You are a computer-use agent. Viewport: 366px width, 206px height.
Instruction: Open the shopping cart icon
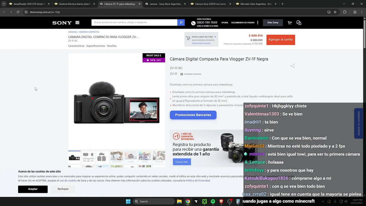coord(290,23)
